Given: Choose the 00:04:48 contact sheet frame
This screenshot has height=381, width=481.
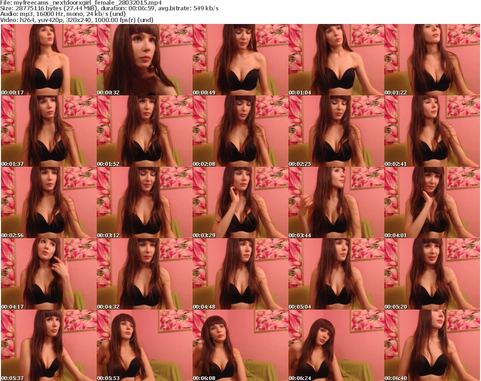Looking at the screenshot, I should [240, 274].
